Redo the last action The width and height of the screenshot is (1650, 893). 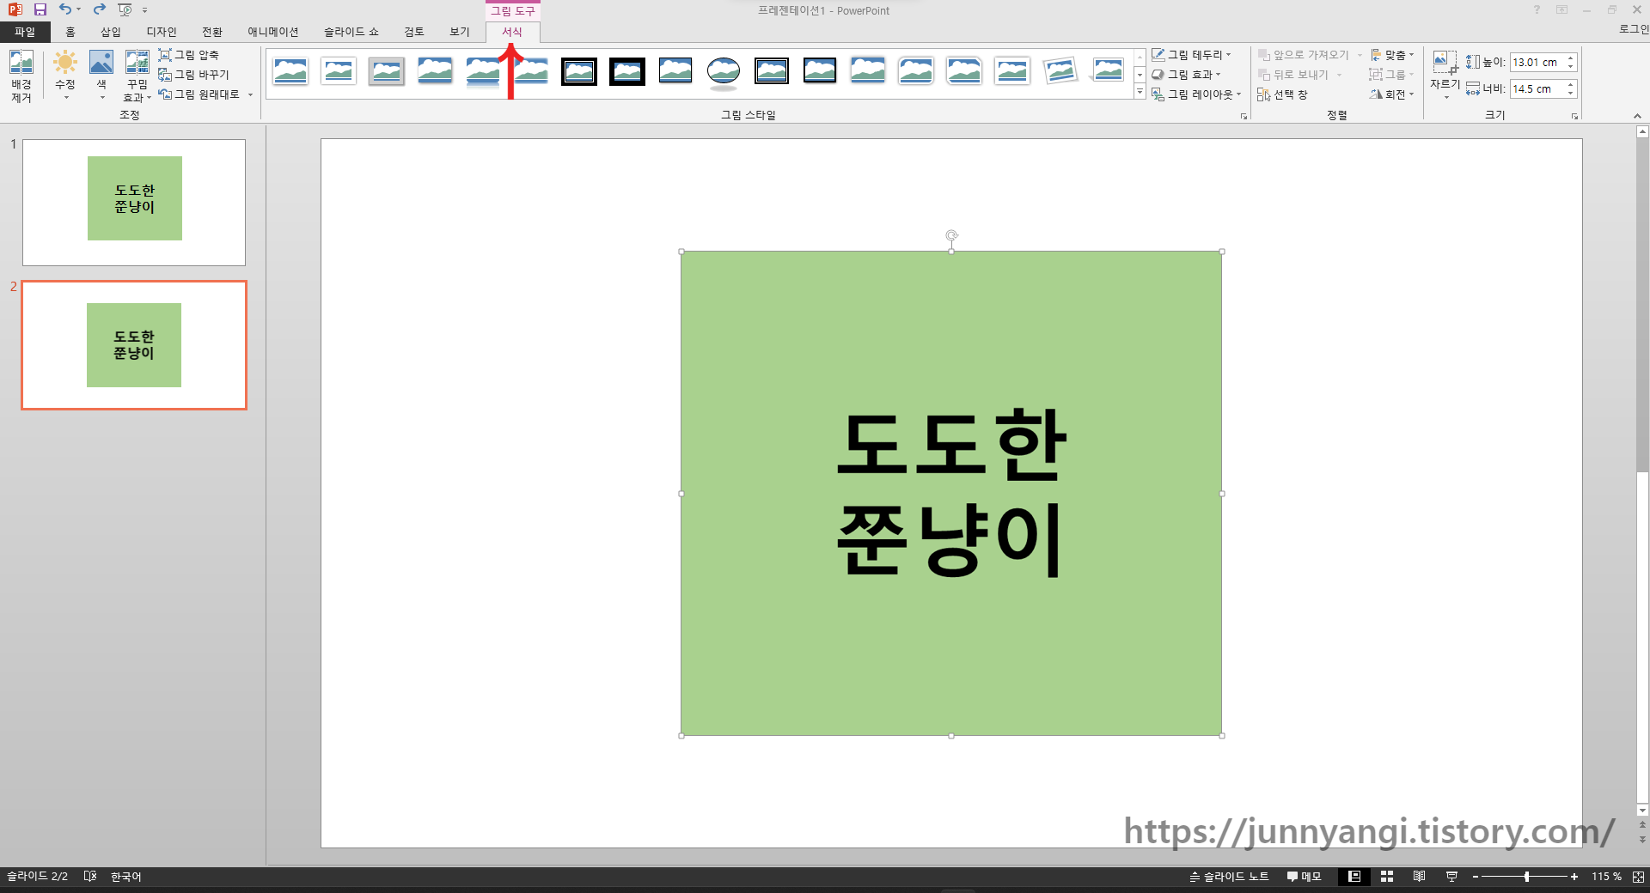point(99,9)
